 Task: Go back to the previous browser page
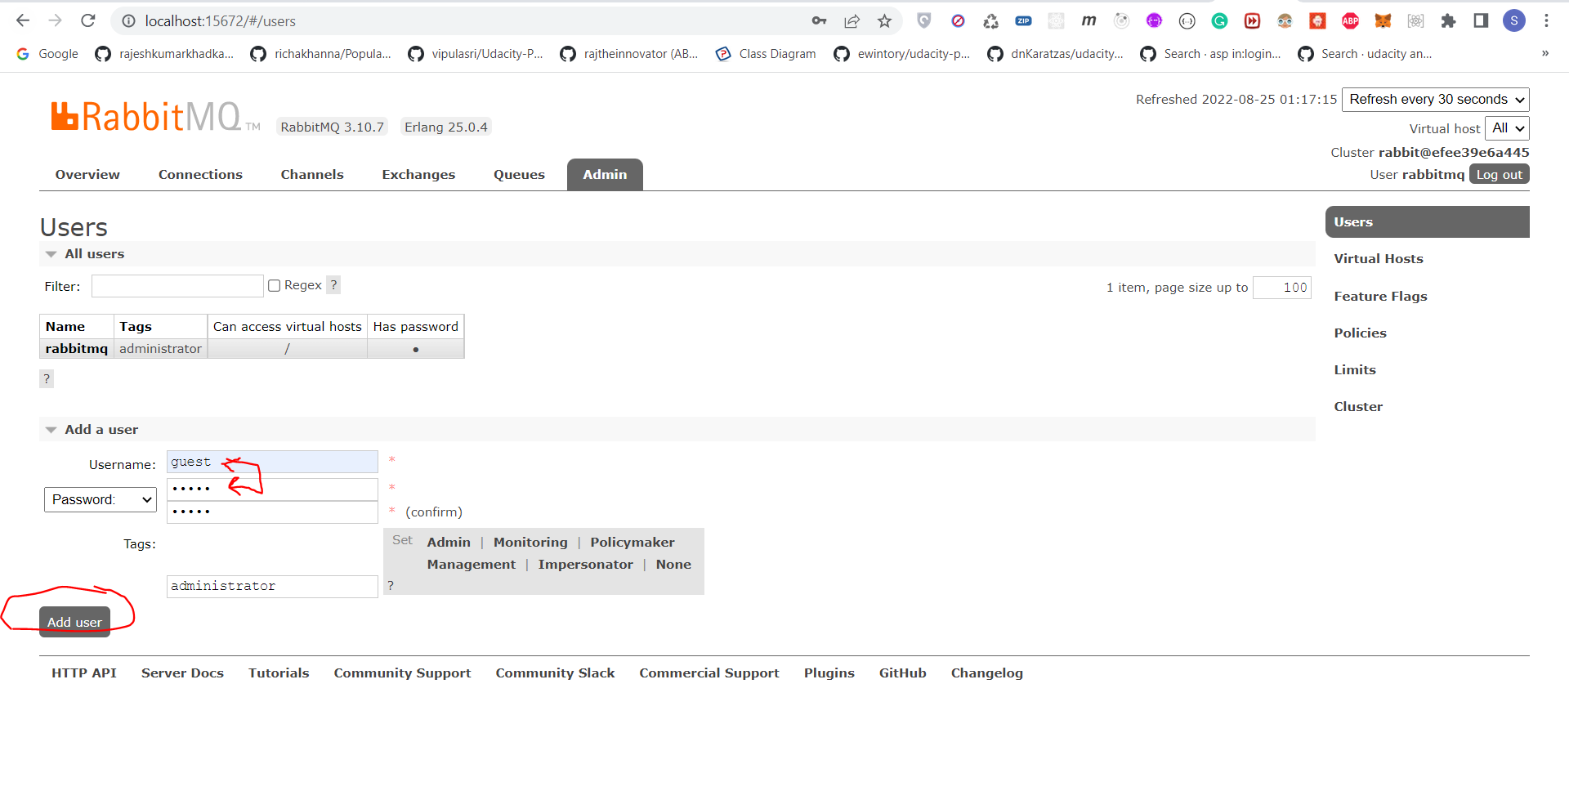pos(23,20)
